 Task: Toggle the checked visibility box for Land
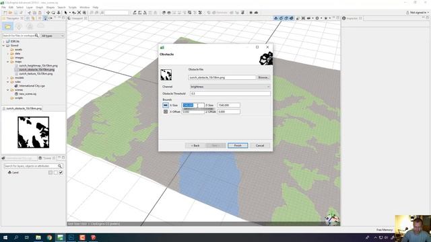(x=61, y=173)
